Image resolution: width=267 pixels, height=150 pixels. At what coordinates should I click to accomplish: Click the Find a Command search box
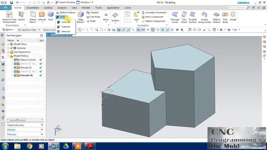point(237,7)
